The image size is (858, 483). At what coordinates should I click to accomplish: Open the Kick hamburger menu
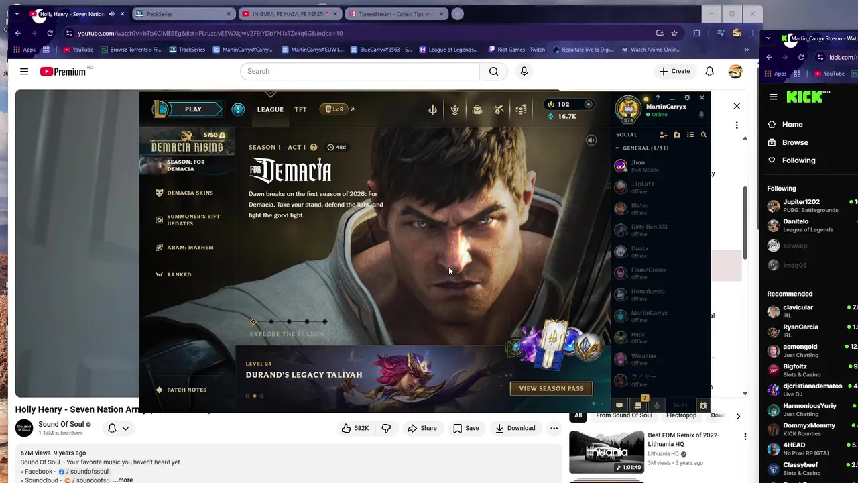click(x=774, y=97)
